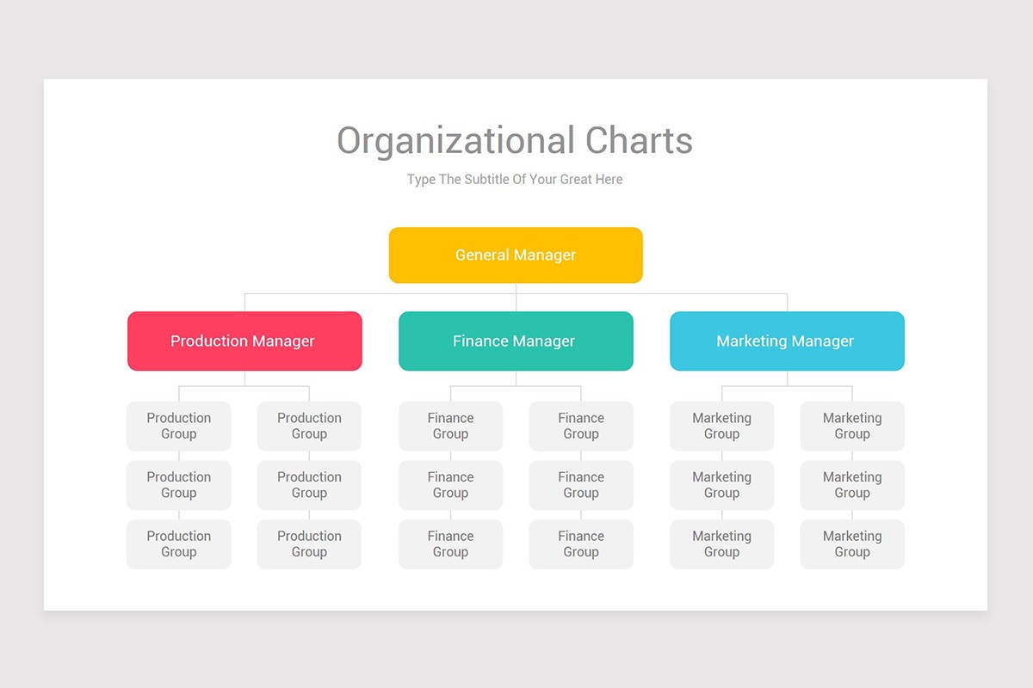Select middle Marketing Group box in right column

pos(852,485)
